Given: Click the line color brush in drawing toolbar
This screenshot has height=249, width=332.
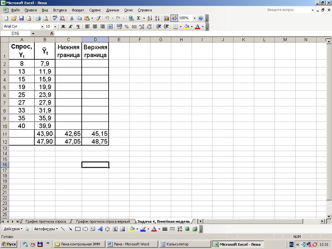Looking at the screenshot, I should [x=143, y=229].
